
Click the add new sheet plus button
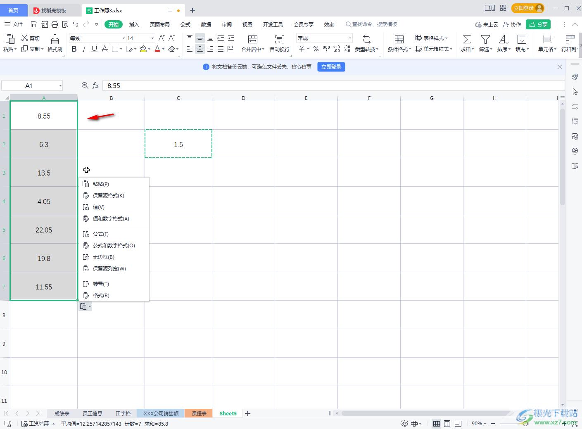point(247,413)
